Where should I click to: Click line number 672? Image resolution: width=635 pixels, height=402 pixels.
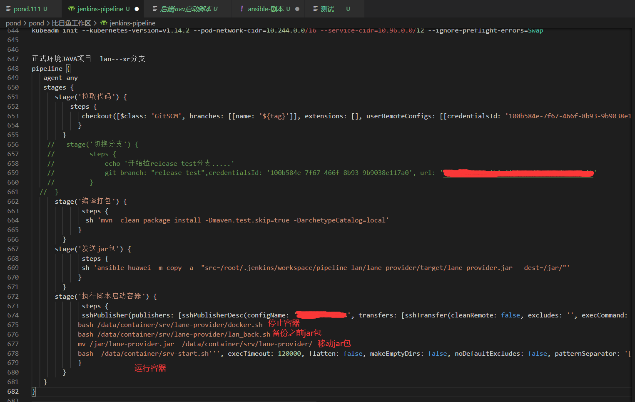pyautogui.click(x=13, y=296)
